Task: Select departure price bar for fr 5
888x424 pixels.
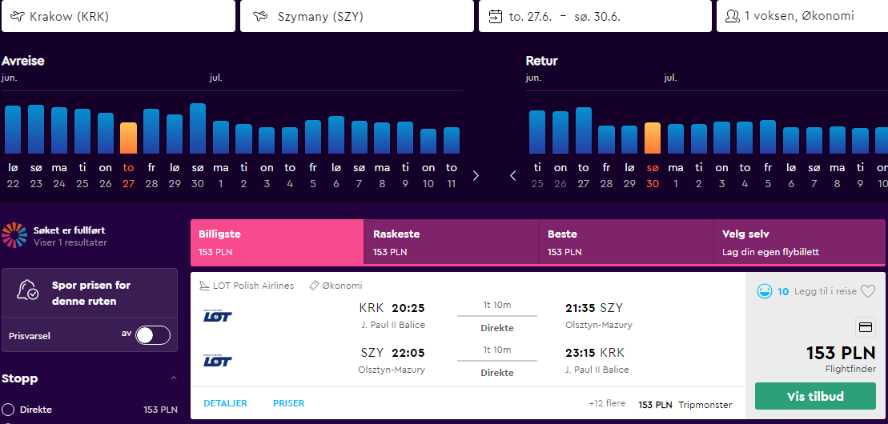Action: click(x=313, y=137)
